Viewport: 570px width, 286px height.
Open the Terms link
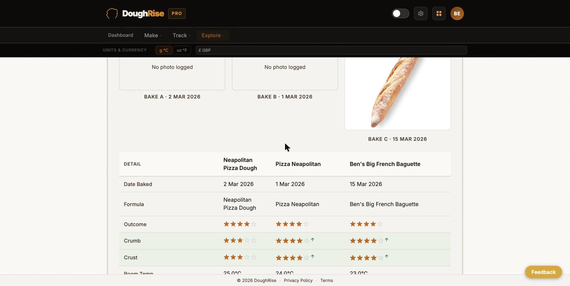[x=327, y=281]
